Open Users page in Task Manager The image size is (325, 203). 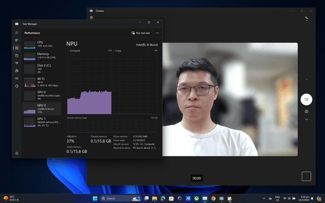[x=17, y=71]
